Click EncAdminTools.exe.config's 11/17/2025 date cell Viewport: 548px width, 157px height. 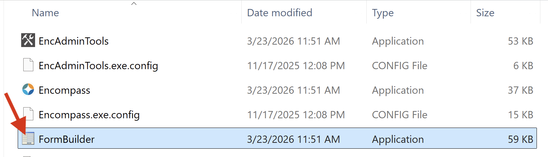[x=296, y=66]
